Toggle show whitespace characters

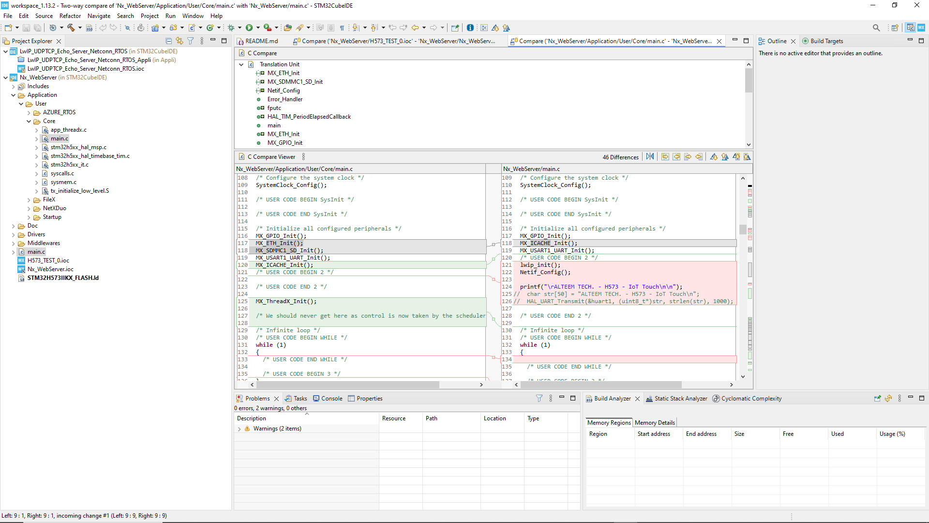pyautogui.click(x=343, y=28)
